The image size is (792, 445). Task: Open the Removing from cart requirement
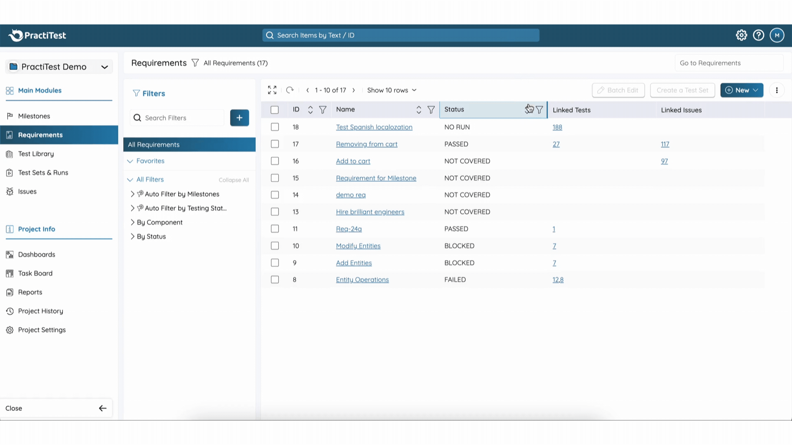[366, 144]
